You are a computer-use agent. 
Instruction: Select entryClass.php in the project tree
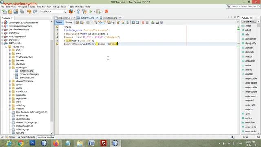(27, 78)
